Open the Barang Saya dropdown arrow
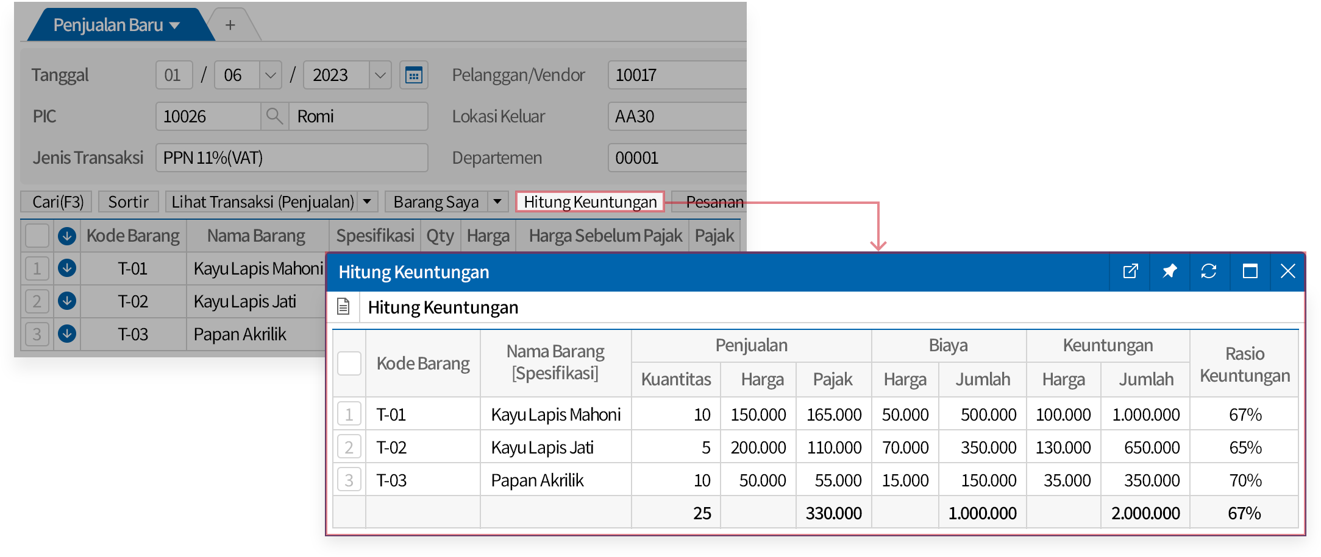The width and height of the screenshot is (1321, 557). (497, 201)
